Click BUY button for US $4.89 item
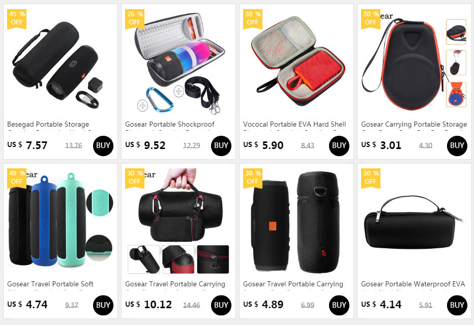The height and width of the screenshot is (325, 474). pos(339,305)
